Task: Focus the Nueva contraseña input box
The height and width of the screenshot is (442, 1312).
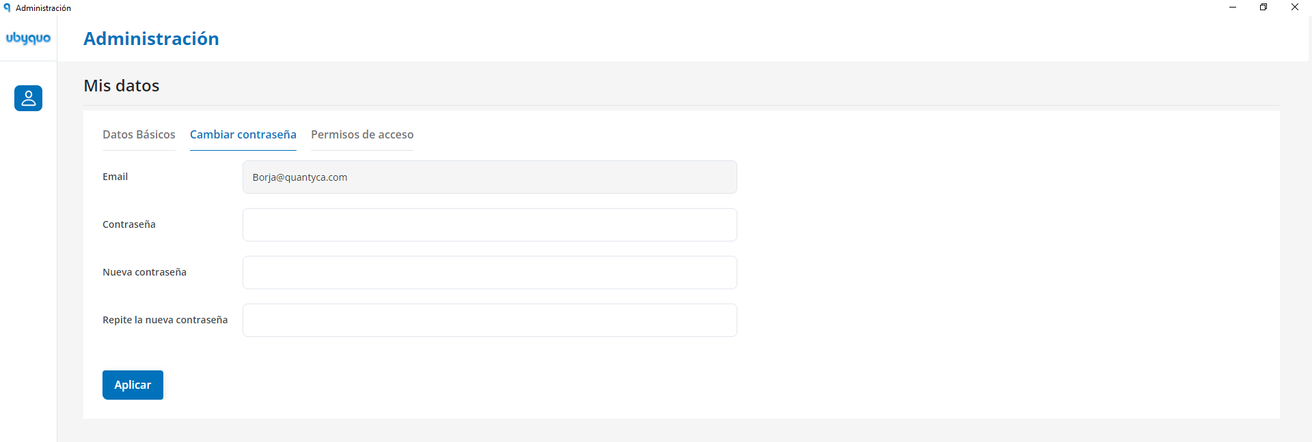Action: coord(490,273)
